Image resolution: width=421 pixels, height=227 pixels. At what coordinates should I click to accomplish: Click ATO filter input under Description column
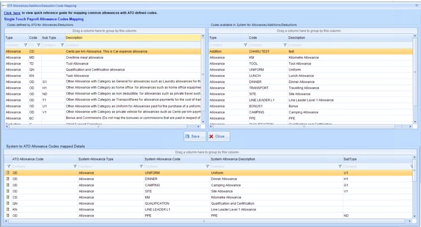133,45
